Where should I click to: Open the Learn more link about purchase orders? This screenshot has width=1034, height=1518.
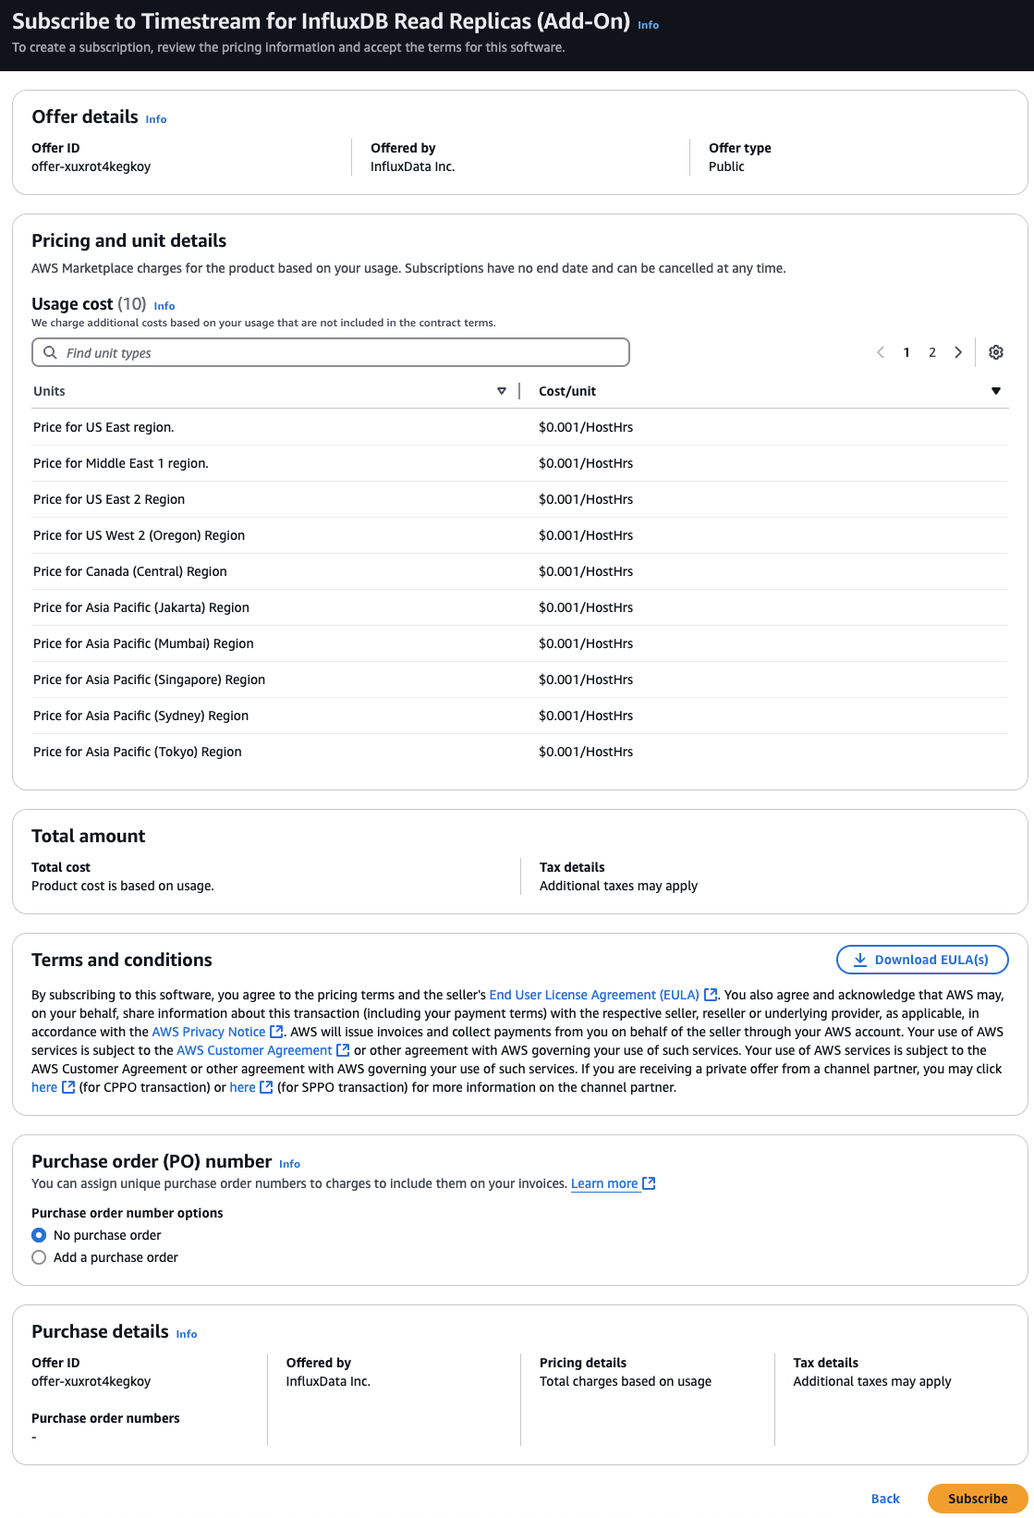(604, 1183)
